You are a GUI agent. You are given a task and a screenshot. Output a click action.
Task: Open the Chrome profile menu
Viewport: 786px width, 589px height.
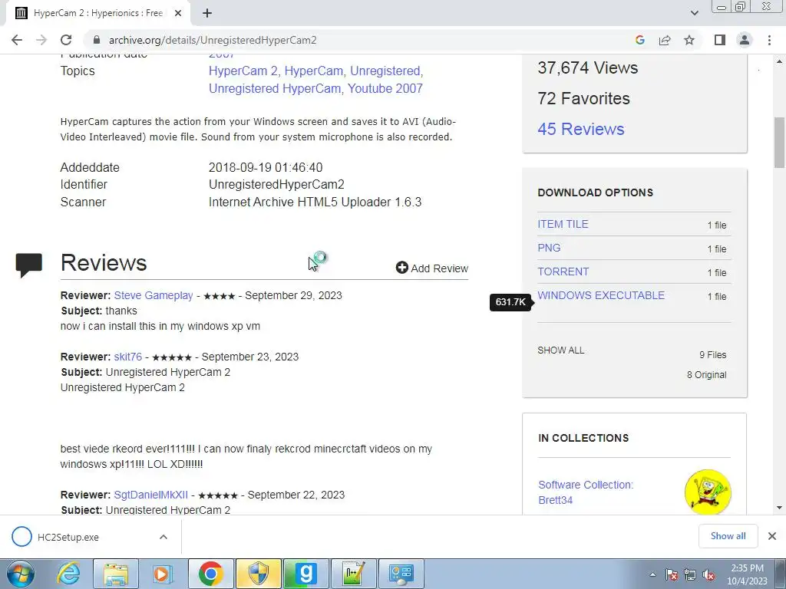point(745,40)
